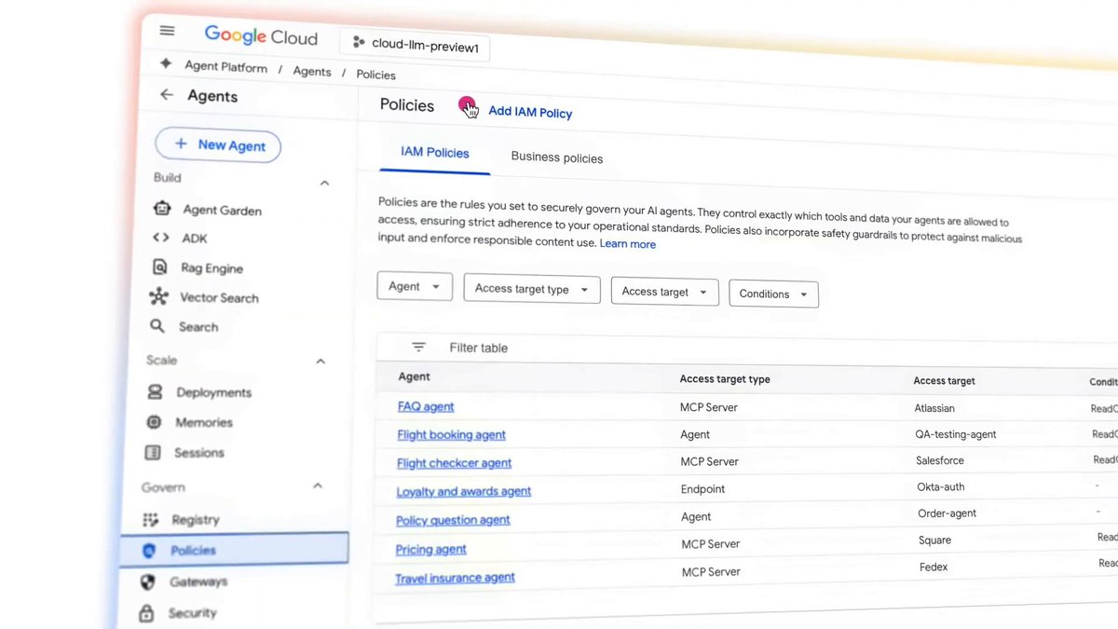Click the Rag Engine icon

point(159,267)
